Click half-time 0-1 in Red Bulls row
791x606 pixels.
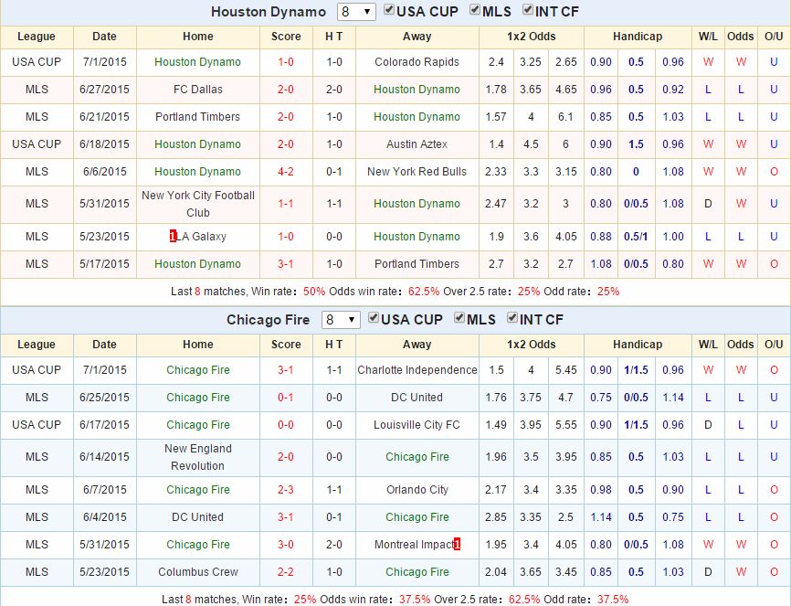coord(334,172)
